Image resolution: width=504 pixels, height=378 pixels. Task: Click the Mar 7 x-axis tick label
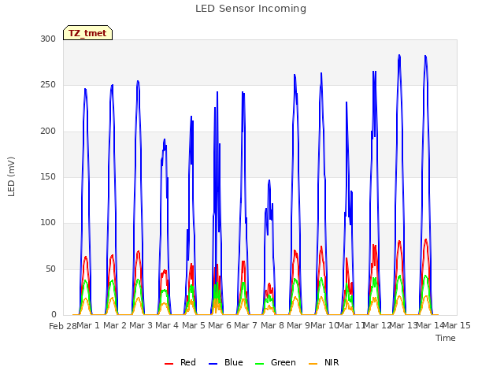tap(246, 325)
